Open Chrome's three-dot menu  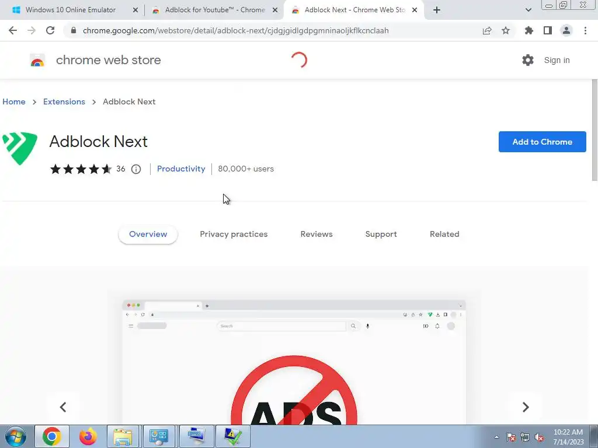point(585,30)
